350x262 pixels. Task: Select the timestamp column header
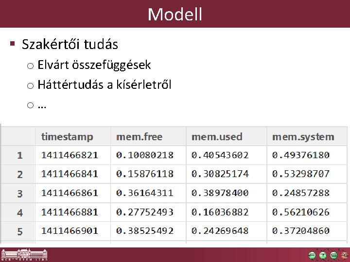click(73, 136)
